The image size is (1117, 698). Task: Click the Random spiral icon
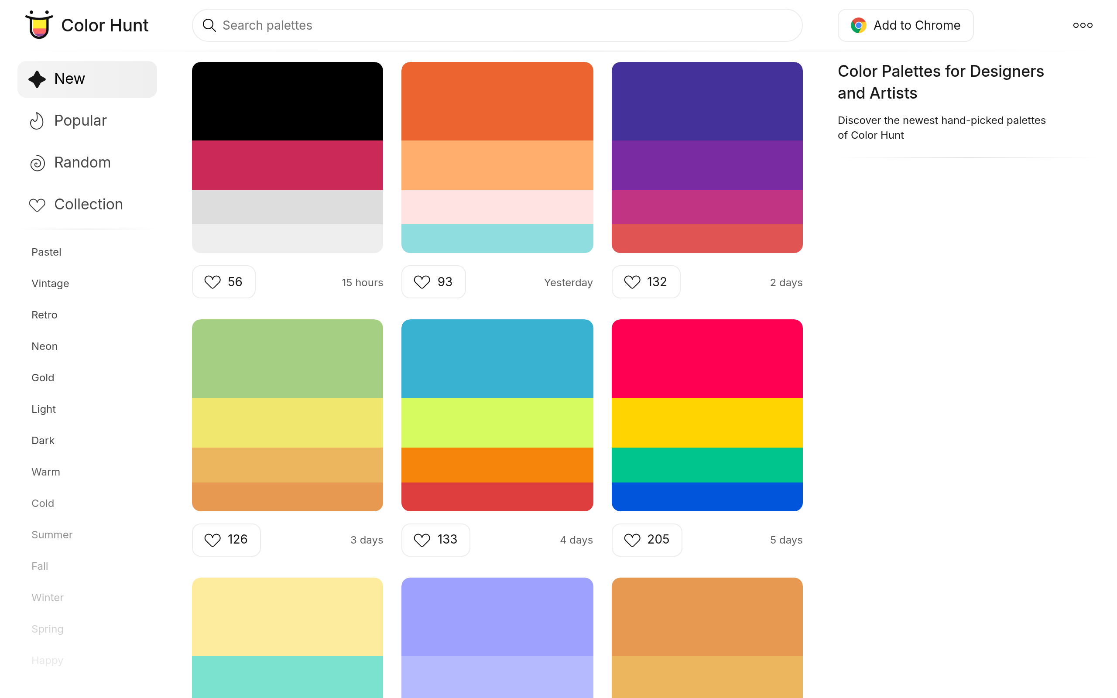coord(38,163)
